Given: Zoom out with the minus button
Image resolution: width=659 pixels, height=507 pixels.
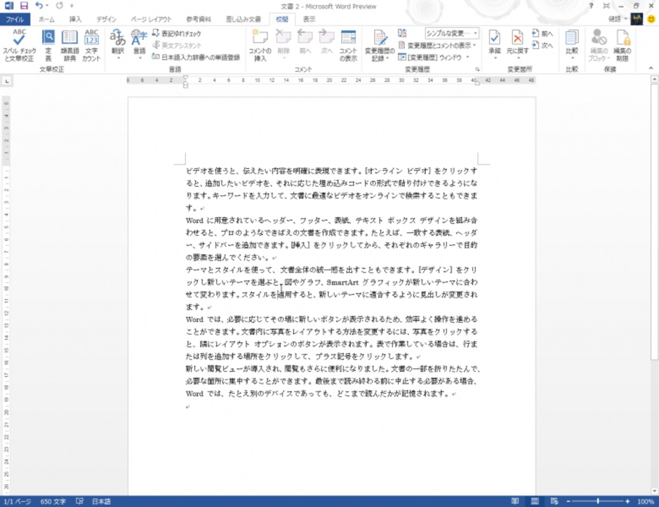Looking at the screenshot, I should coord(569,502).
